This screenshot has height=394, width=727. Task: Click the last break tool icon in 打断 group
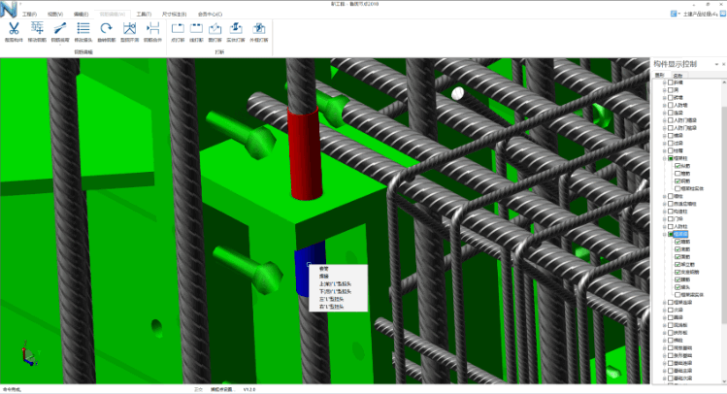coord(259,32)
